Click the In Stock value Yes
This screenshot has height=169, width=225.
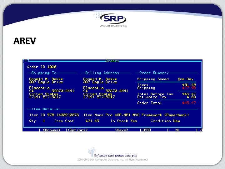click(134, 121)
